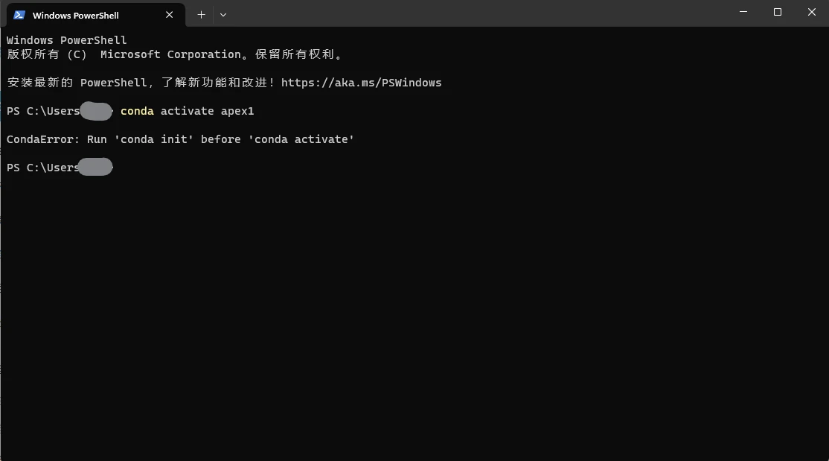Close the Windows PowerShell tab
829x461 pixels.
coord(169,15)
